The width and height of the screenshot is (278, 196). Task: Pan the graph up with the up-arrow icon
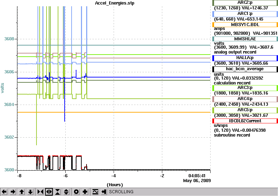tap(22, 192)
